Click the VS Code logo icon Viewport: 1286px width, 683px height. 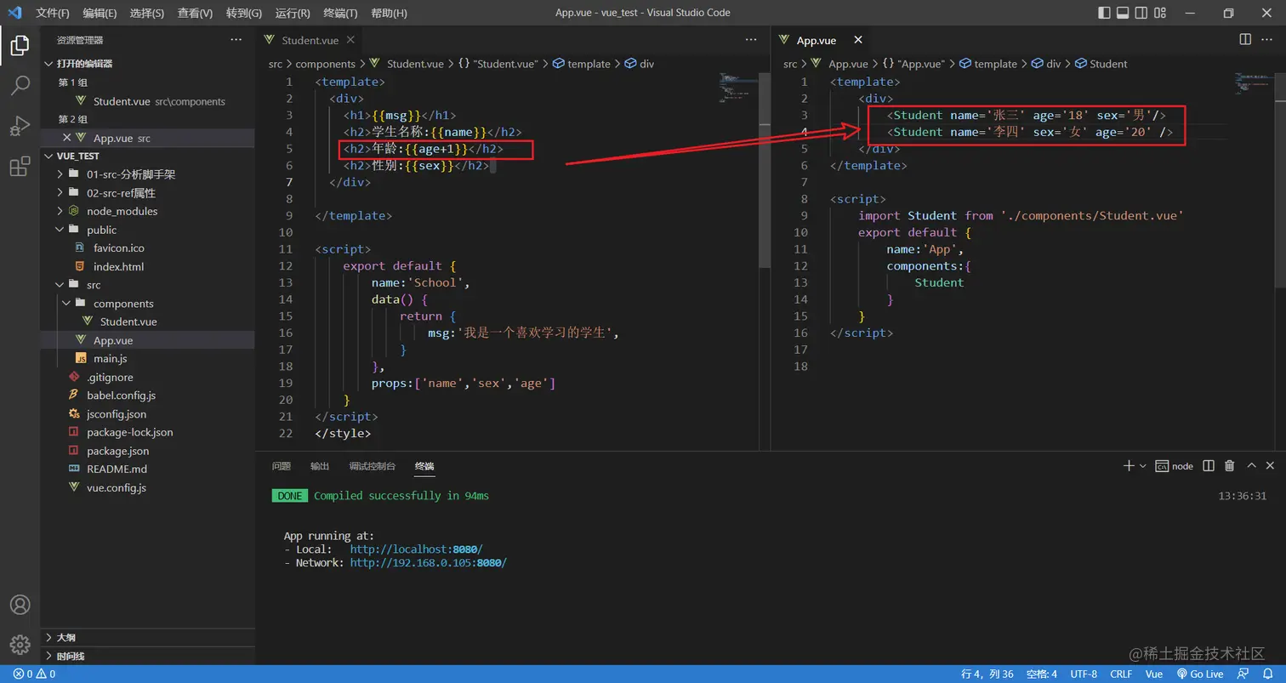coord(14,13)
